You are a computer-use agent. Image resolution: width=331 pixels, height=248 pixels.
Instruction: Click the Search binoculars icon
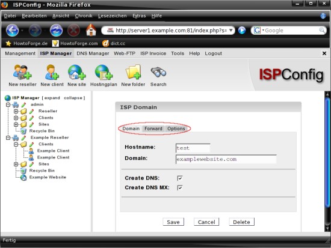(158, 72)
